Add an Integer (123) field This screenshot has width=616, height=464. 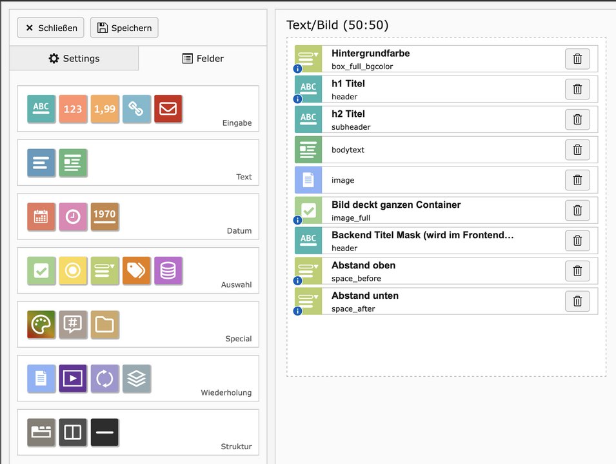[73, 109]
